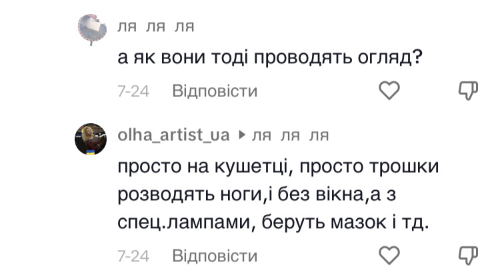Click the 7-24 date on first comment
The height and width of the screenshot is (280, 500).
[x=133, y=91]
